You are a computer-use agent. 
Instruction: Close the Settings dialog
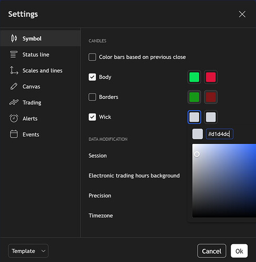point(242,14)
